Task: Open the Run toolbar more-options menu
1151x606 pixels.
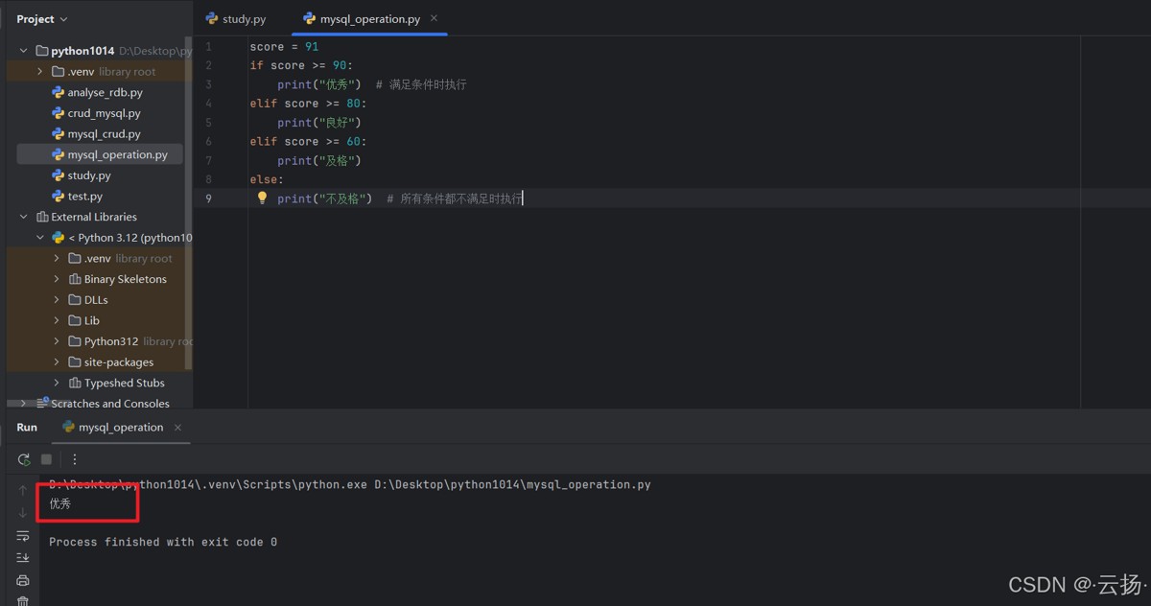Action: tap(75, 459)
